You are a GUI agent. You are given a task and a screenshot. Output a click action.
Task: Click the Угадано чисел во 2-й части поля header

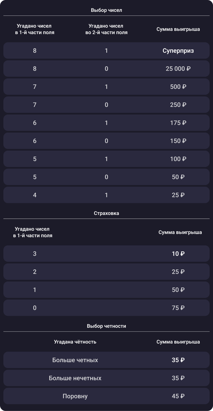coord(106,29)
